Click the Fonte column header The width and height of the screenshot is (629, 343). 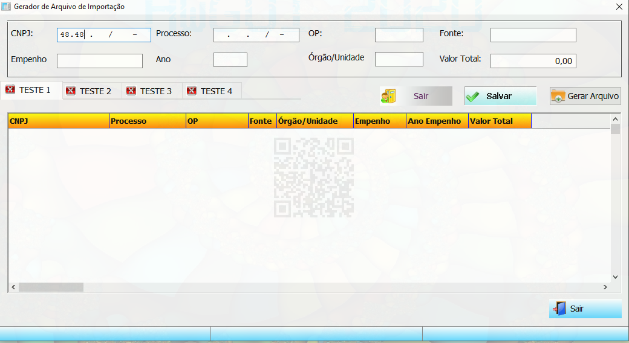pyautogui.click(x=262, y=121)
